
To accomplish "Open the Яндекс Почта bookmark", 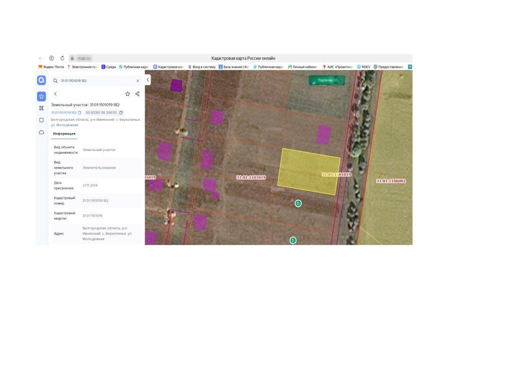I will (x=51, y=67).
